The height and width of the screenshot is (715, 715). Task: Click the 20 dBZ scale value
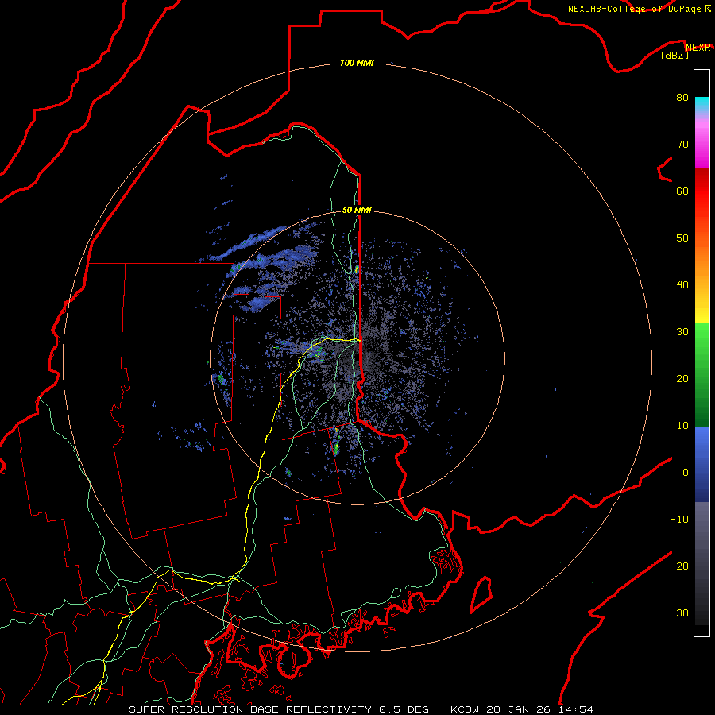[682, 378]
